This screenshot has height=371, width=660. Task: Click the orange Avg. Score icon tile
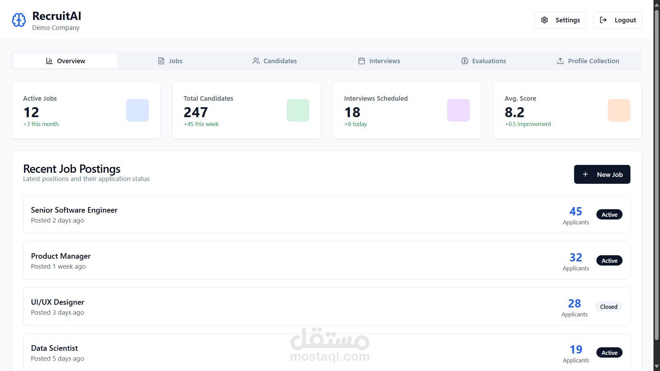pyautogui.click(x=619, y=110)
